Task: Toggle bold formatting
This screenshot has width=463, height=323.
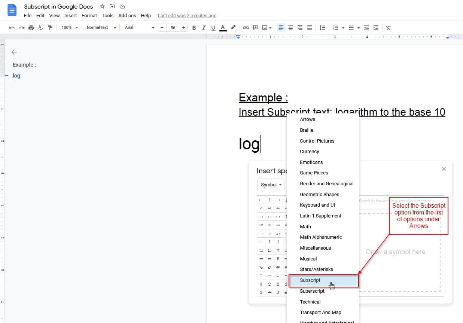Action: coord(194,27)
